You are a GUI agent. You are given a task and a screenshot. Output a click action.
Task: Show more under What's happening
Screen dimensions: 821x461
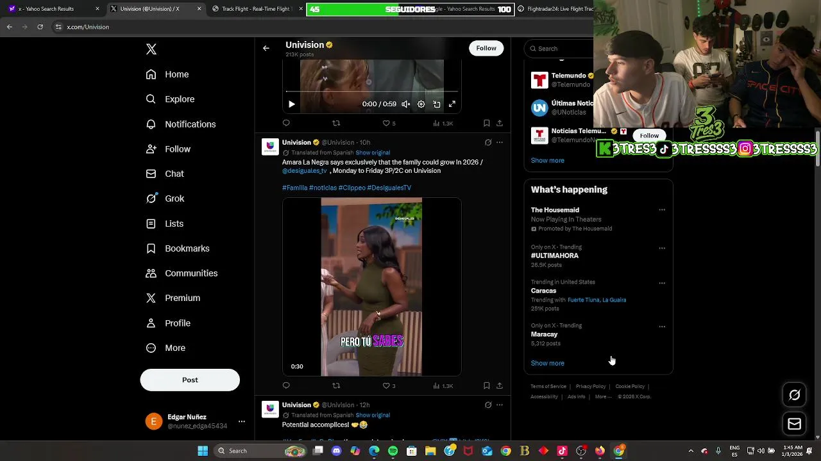tap(548, 363)
